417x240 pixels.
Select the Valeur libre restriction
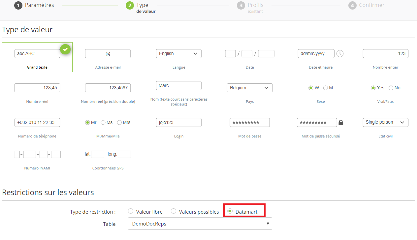131,211
